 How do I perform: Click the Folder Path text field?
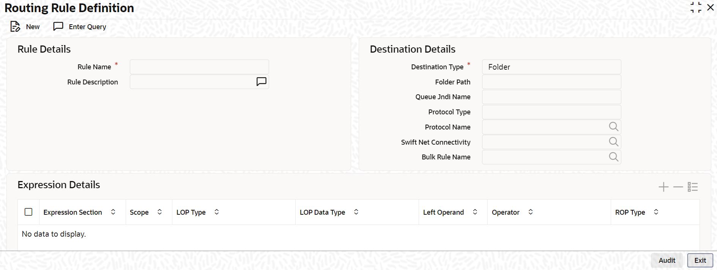(551, 82)
